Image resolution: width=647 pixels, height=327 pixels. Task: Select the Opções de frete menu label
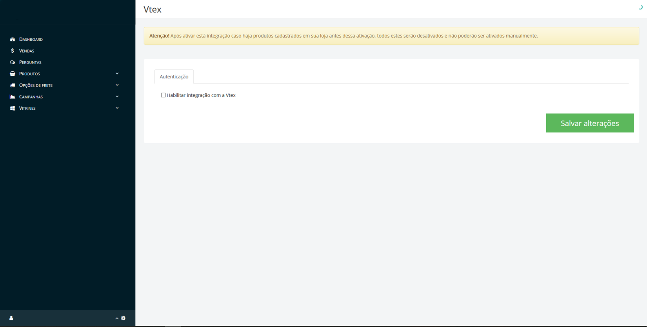pos(36,85)
